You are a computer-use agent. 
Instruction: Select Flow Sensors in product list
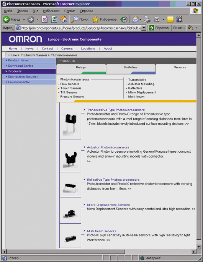coord(70,84)
